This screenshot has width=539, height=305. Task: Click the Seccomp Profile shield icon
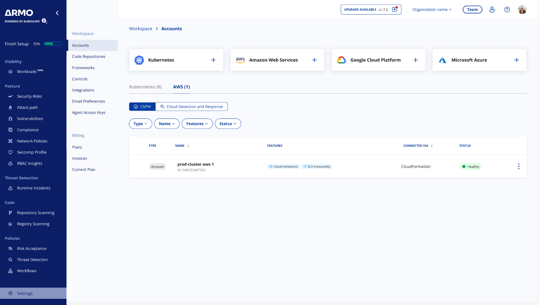click(x=10, y=152)
